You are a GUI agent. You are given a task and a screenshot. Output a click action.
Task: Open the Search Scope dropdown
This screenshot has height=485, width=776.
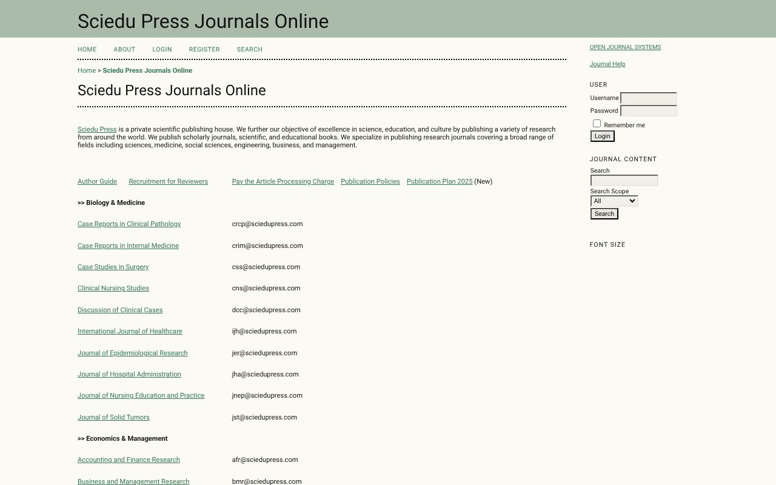point(614,201)
